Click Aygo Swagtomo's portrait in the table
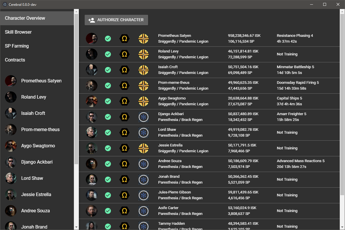The image size is (345, 230). [92, 101]
